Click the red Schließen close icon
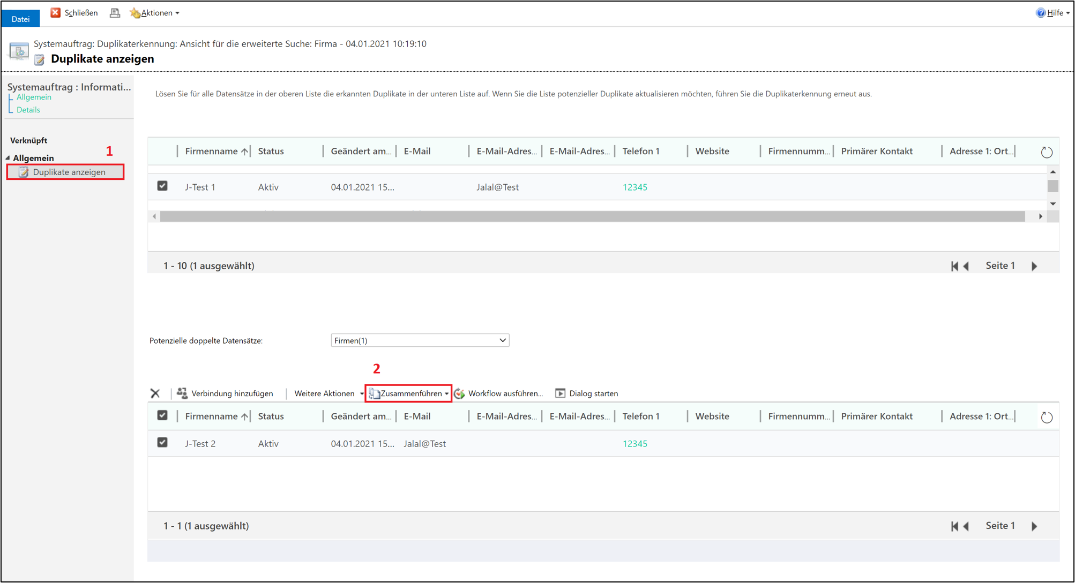 [55, 12]
